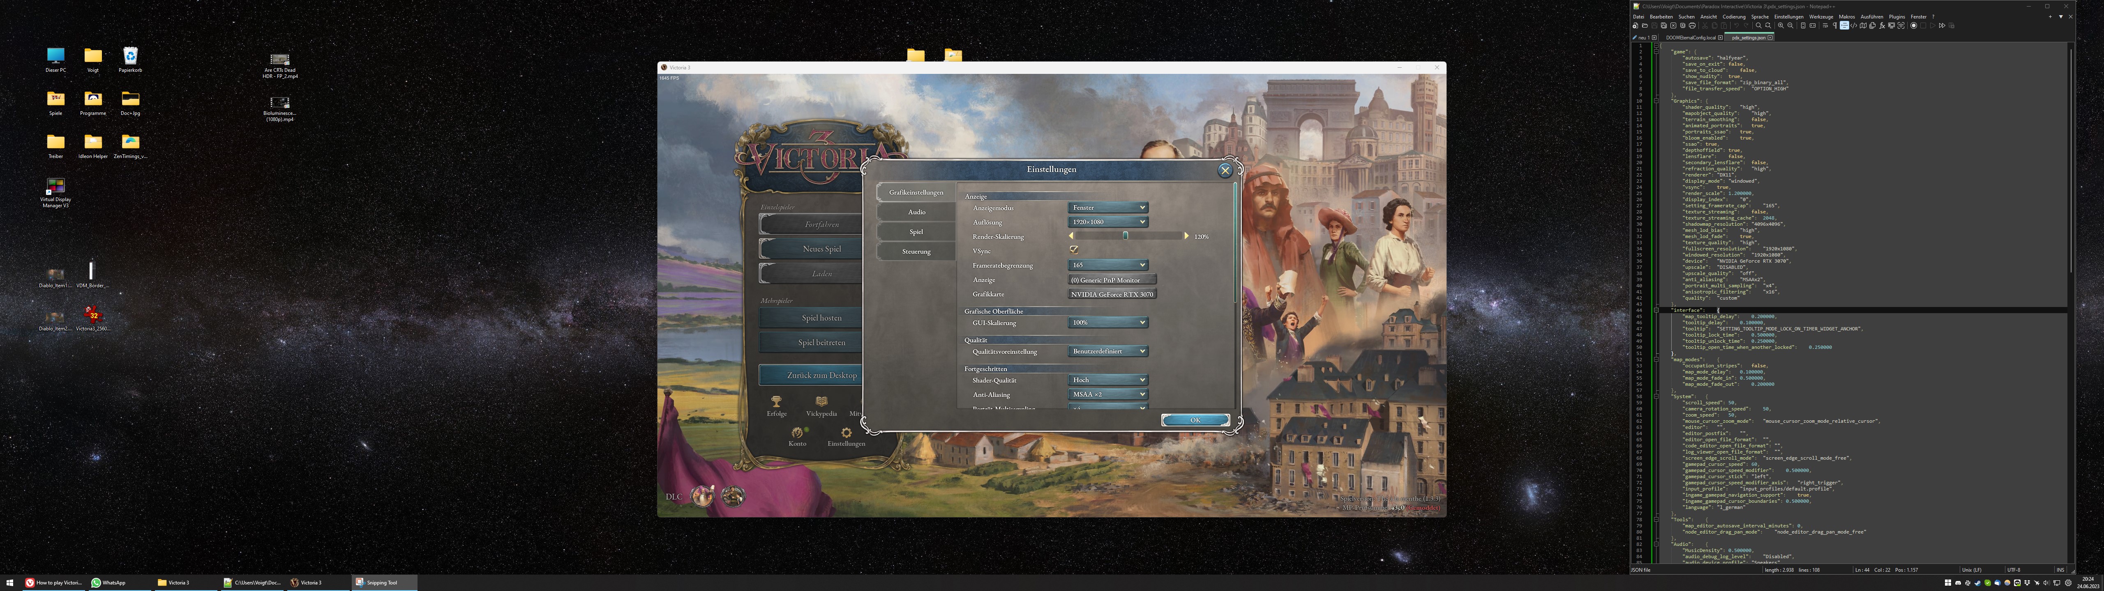
Task: Select the Spiel settings tab
Action: coord(916,232)
